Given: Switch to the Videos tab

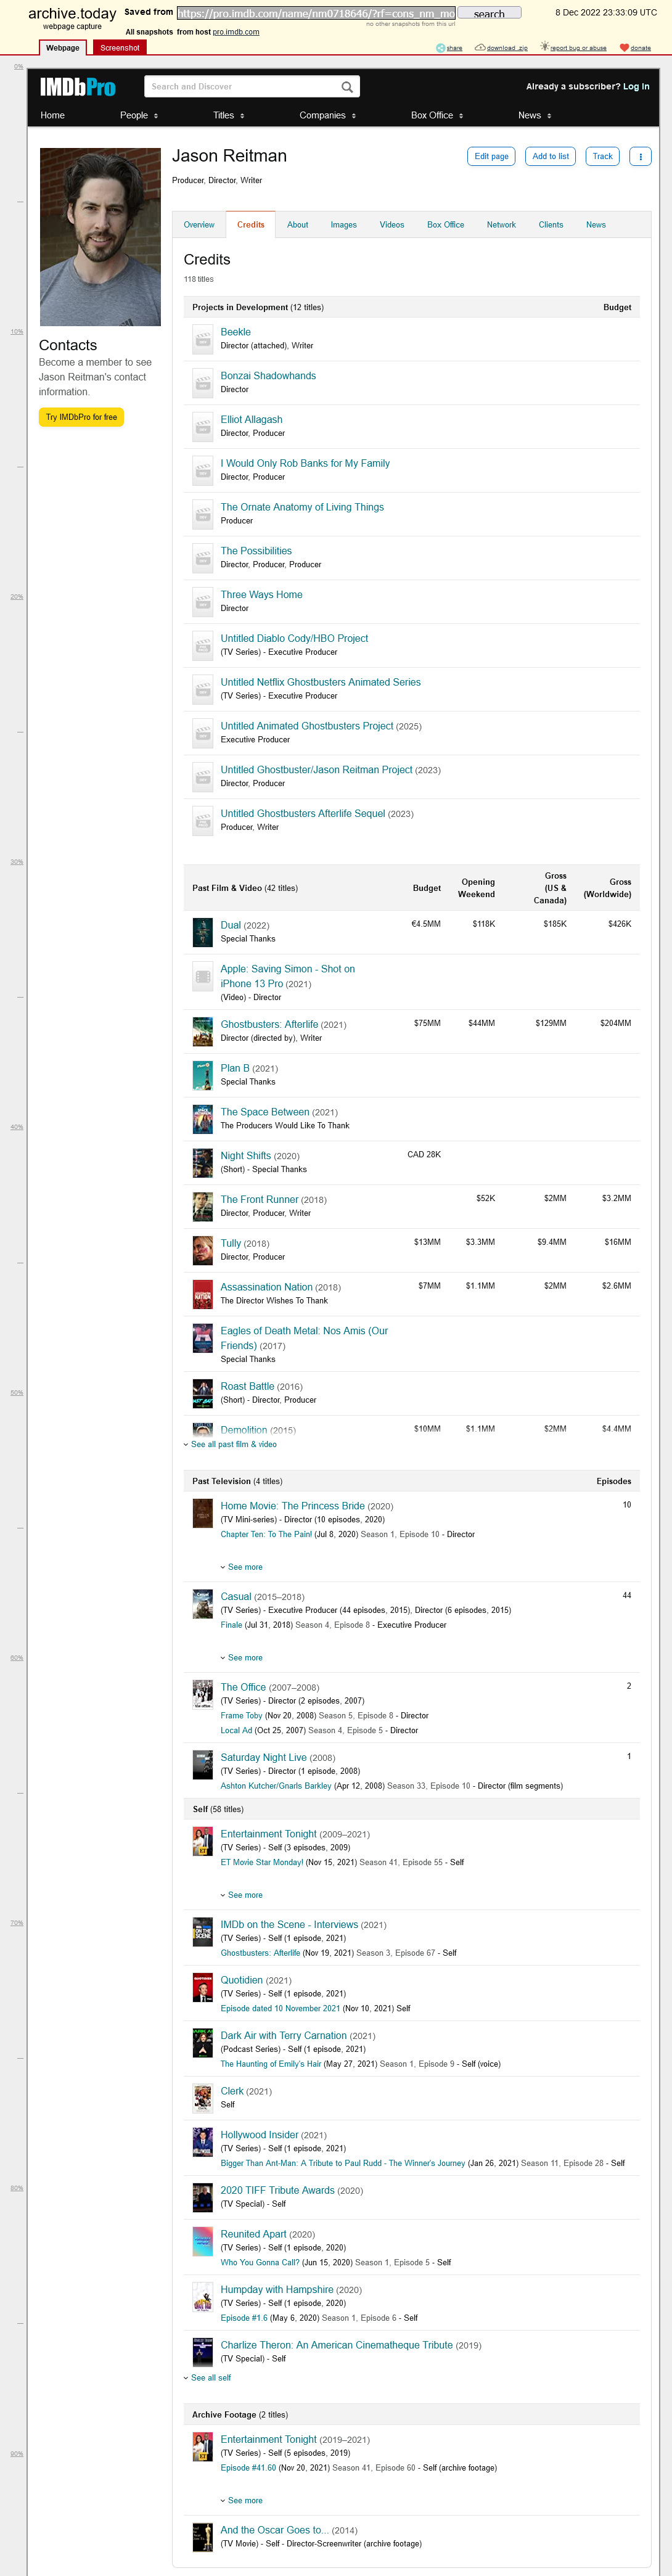Looking at the screenshot, I should (392, 225).
